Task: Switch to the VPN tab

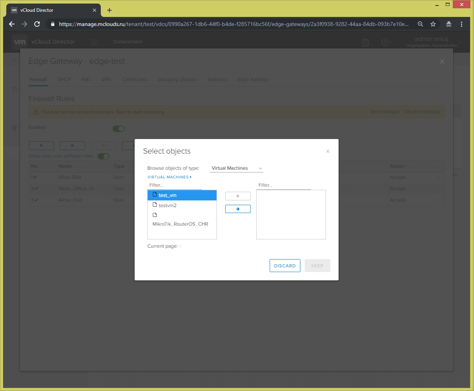Action: 106,80
